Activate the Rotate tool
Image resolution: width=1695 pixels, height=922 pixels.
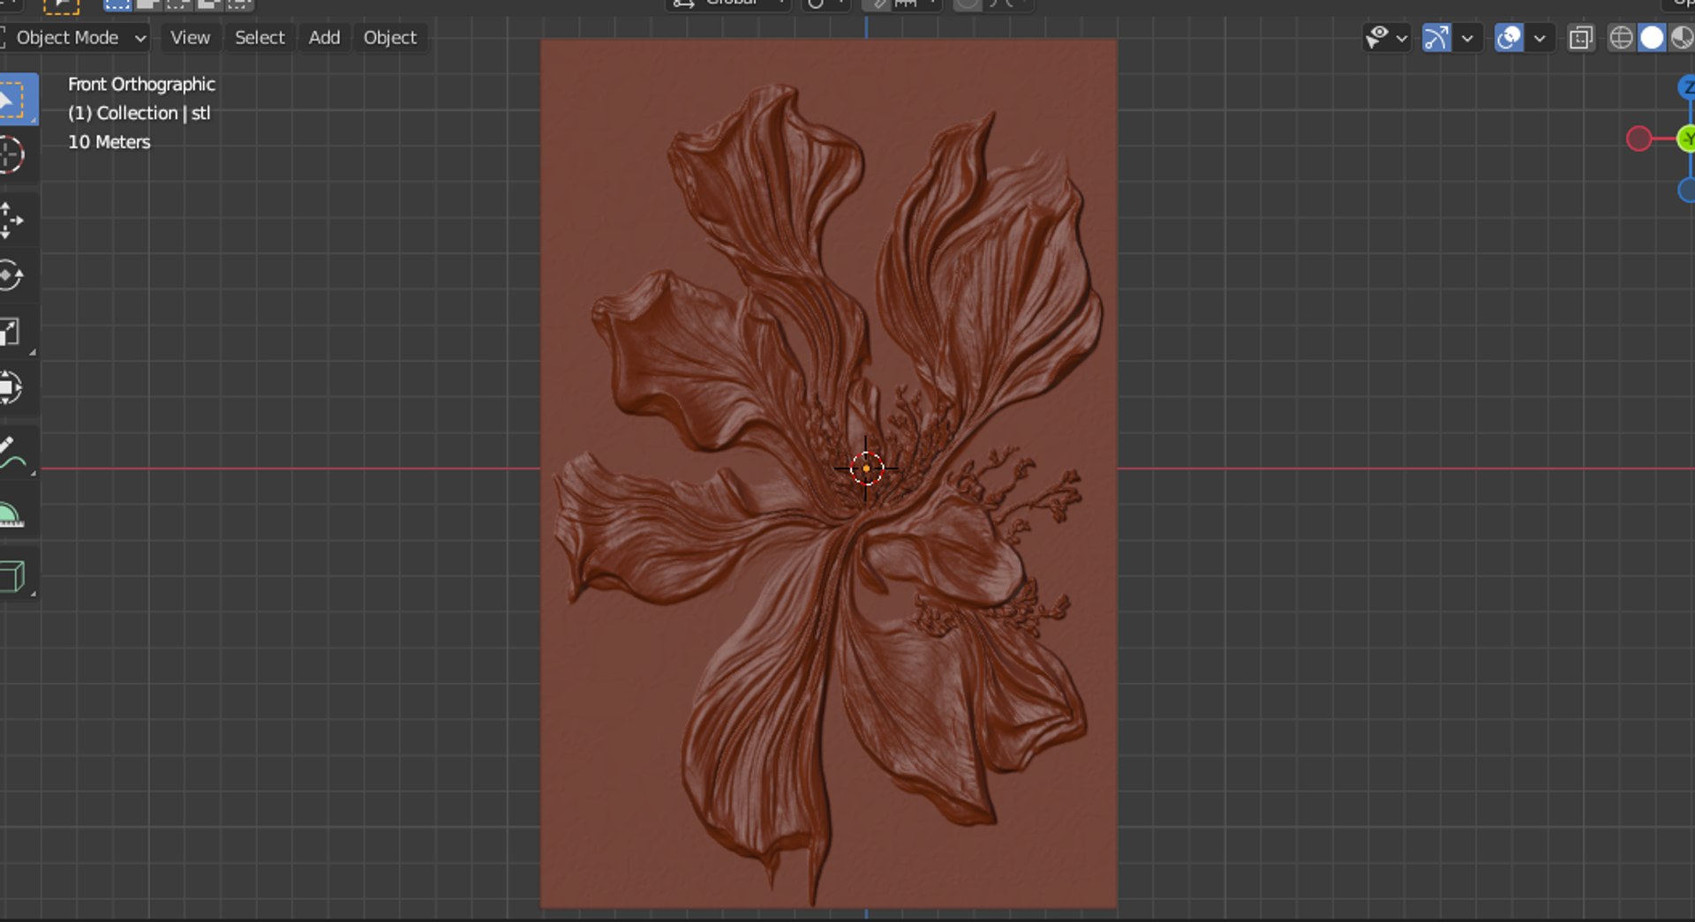[x=11, y=276]
